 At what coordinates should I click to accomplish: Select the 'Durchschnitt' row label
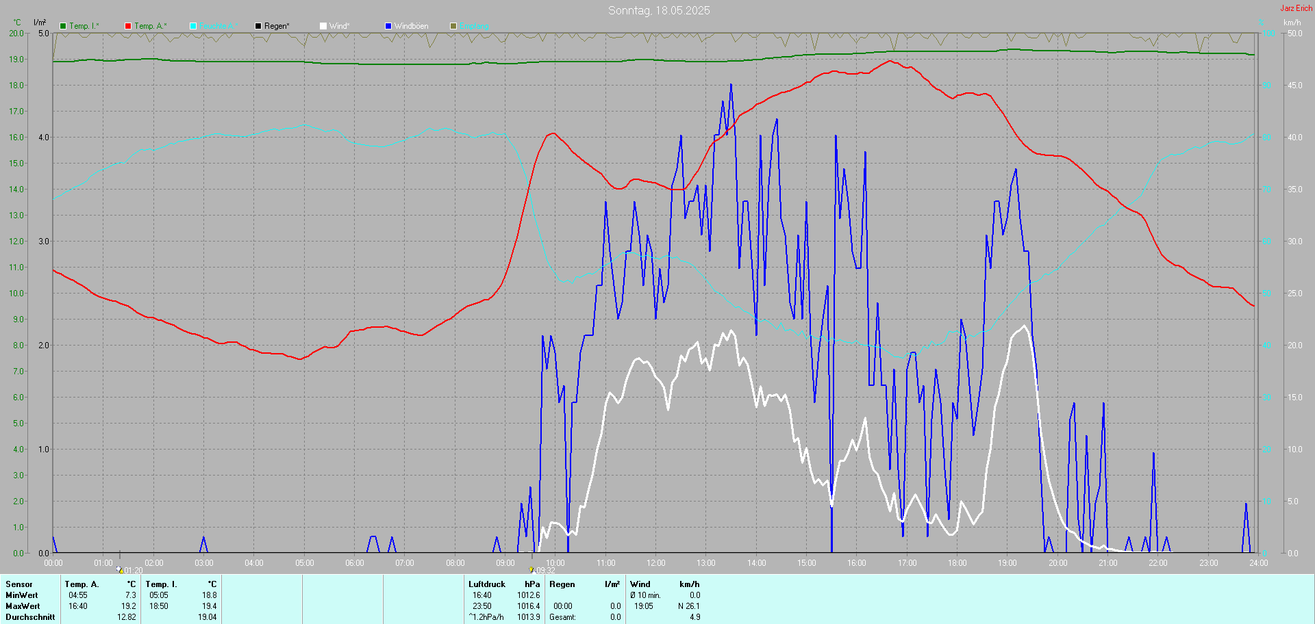[x=30, y=617]
